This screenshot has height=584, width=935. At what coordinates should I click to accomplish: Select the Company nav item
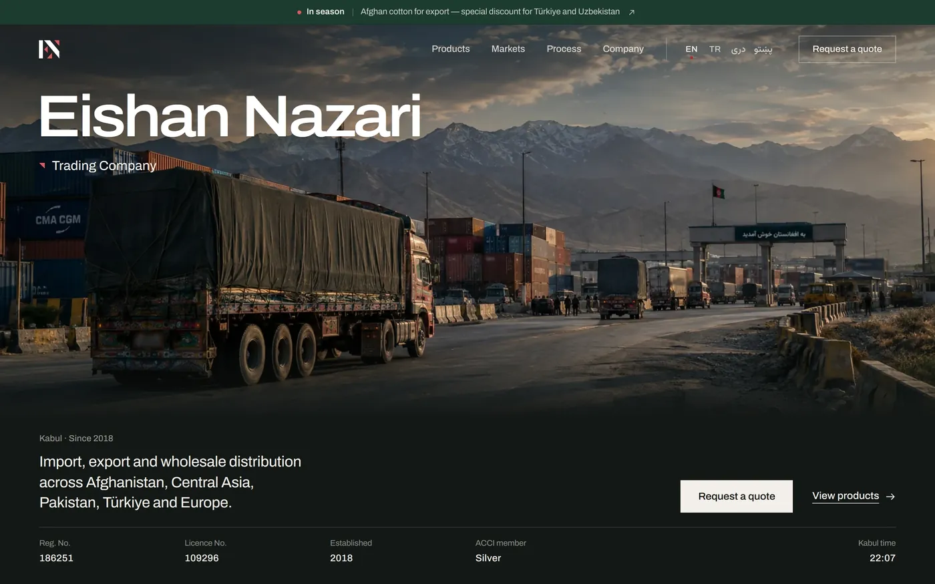coord(623,49)
